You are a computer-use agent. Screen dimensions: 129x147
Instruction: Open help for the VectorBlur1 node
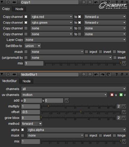point(117,75)
